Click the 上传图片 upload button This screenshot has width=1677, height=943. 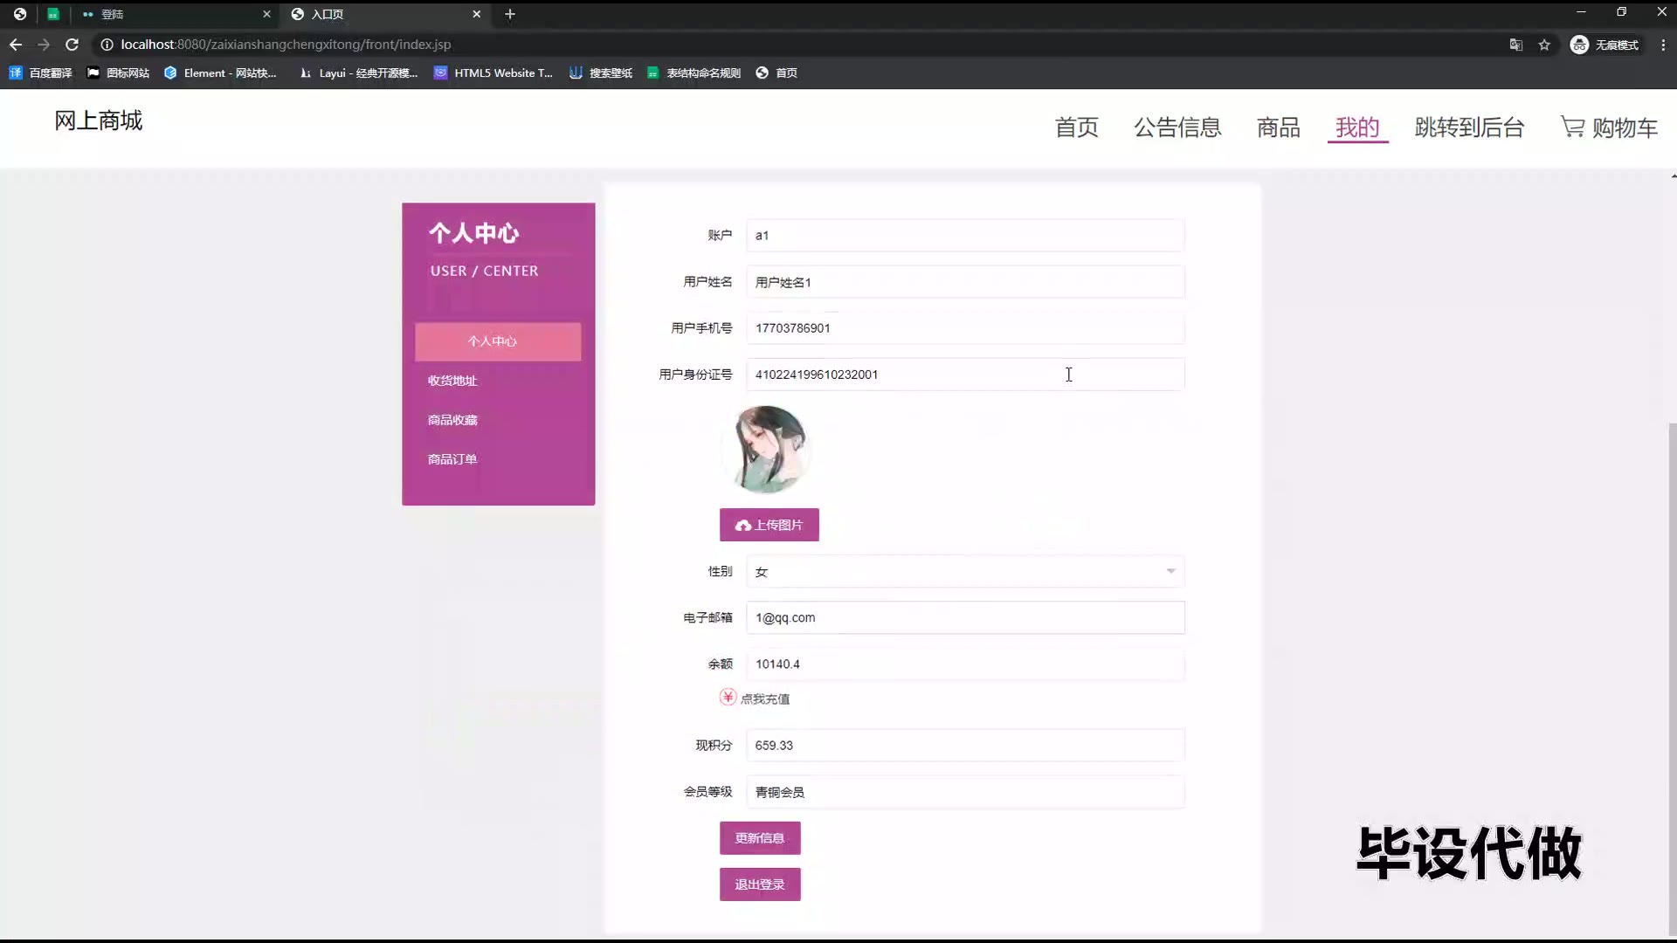(769, 525)
